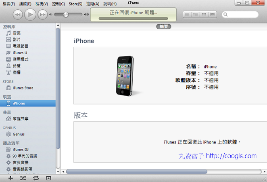267x182 pixels.
Task: Click the TV icon beside 電視節目
Action: 8,46
